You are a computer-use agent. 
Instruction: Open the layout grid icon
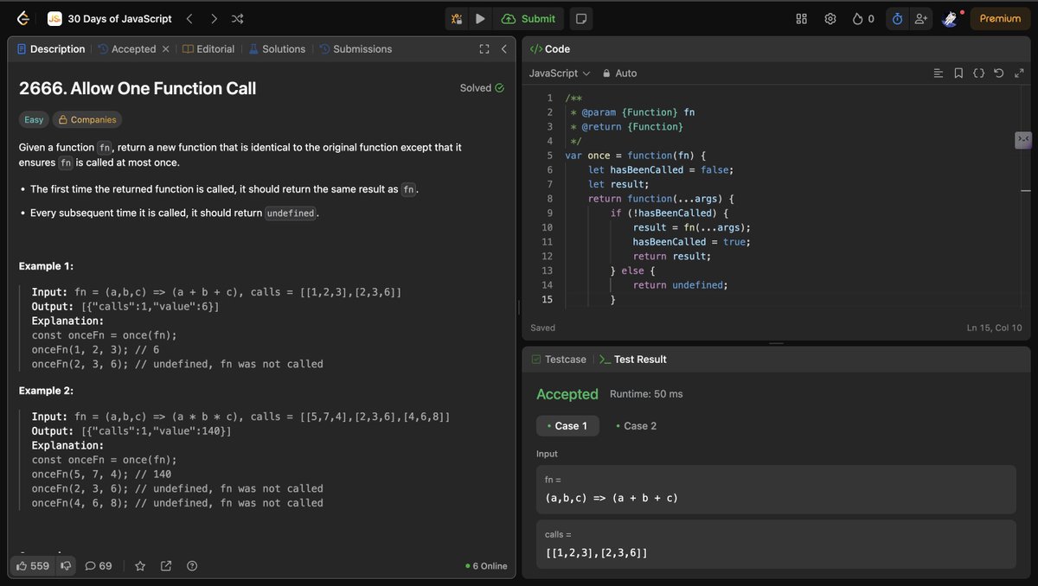802,18
